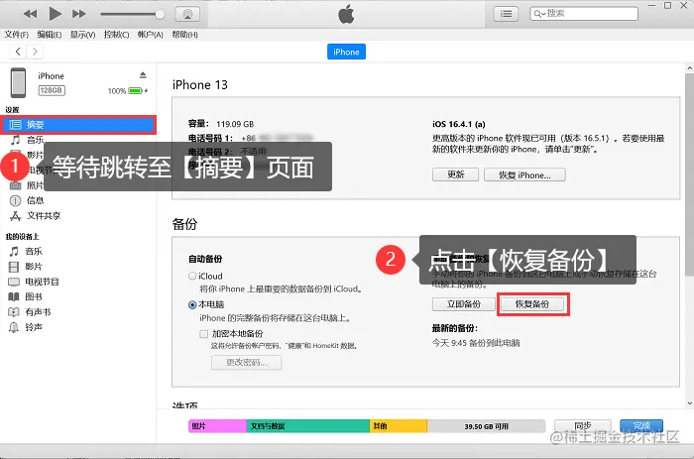Select the 本电脑 backup radio button
The image size is (694, 459).
(x=192, y=304)
